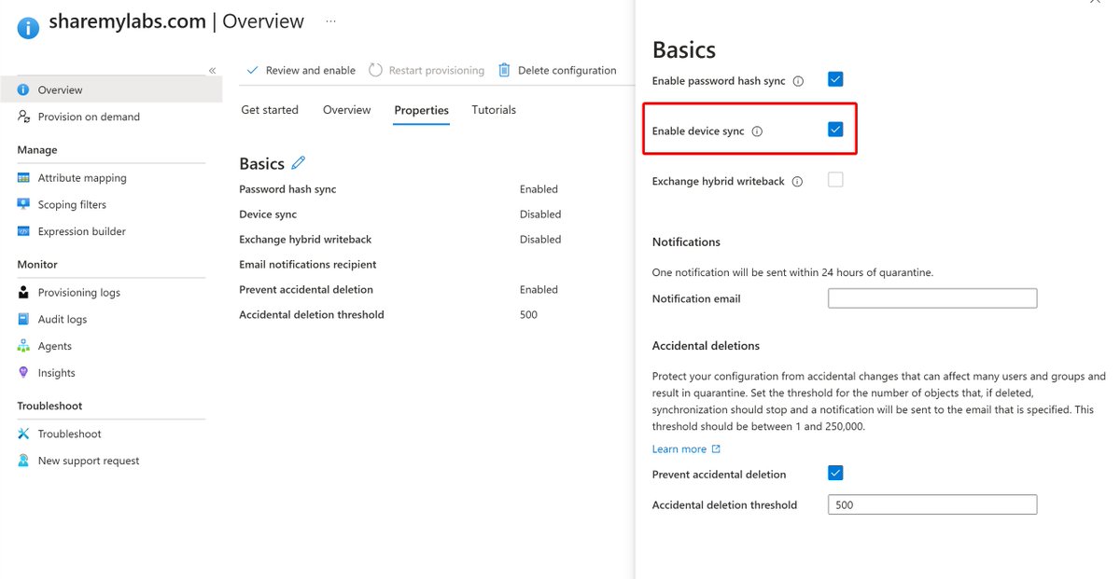The width and height of the screenshot is (1120, 579).
Task: Click Exchange hybrid writeback Disabled value
Action: click(540, 240)
